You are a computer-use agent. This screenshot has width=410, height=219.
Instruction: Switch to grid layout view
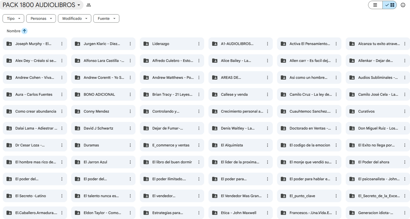(x=390, y=5)
